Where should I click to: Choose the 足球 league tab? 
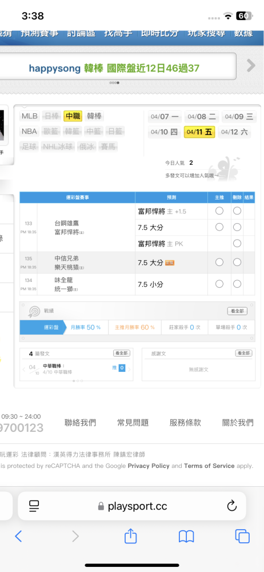tap(29, 146)
